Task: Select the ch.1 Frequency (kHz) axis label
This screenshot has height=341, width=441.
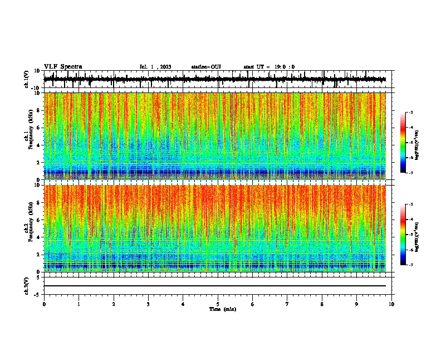Action: point(29,136)
